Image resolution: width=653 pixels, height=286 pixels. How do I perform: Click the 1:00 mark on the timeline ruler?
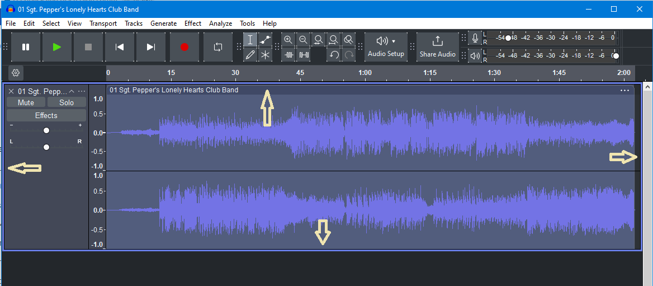365,73
